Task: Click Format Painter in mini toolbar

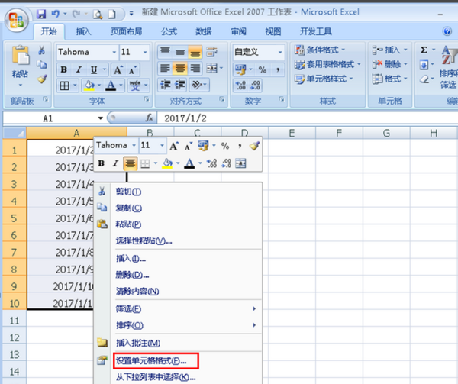Action: (x=254, y=145)
